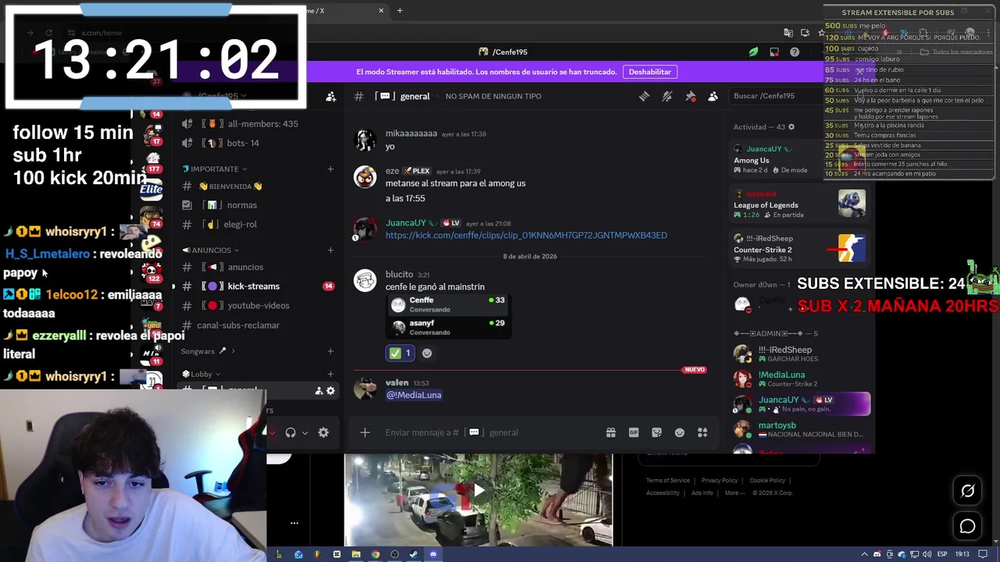Collapse the ANUNCIOS category
The width and height of the screenshot is (1000, 562).
pos(211,250)
